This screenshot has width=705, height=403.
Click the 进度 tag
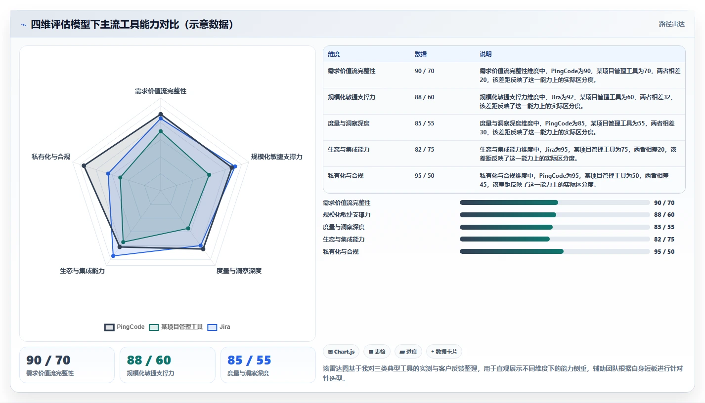click(x=408, y=352)
